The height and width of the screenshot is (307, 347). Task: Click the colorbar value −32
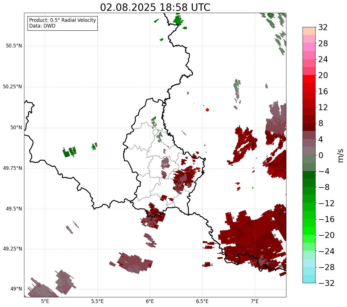tap(326, 283)
